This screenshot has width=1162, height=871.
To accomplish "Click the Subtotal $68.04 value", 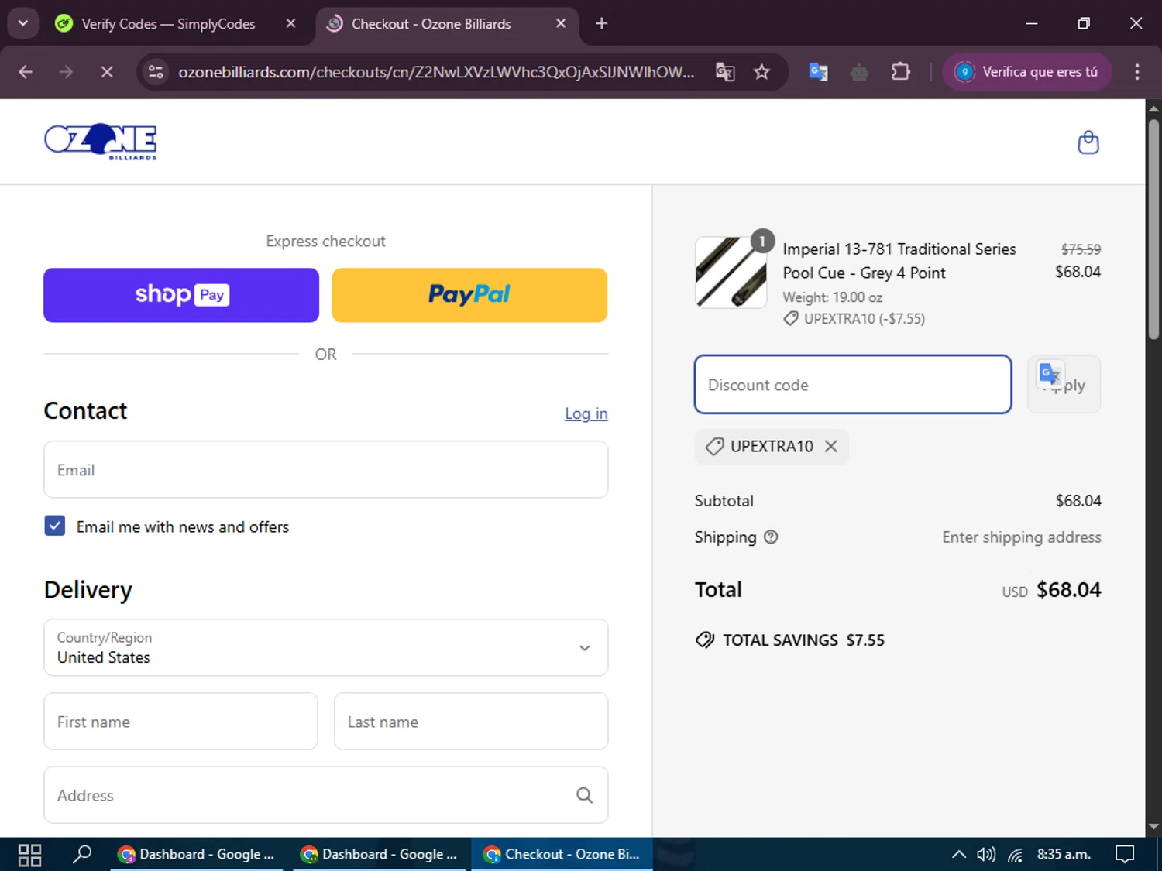I will (x=1078, y=501).
